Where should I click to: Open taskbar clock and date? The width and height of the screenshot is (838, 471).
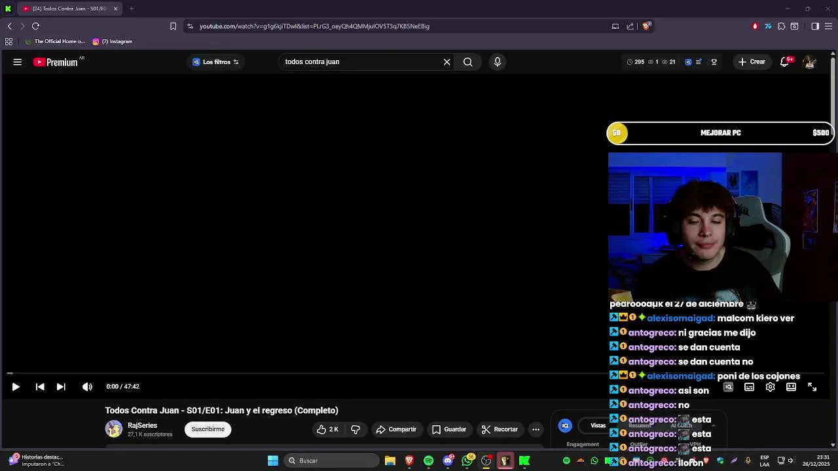pos(816,461)
